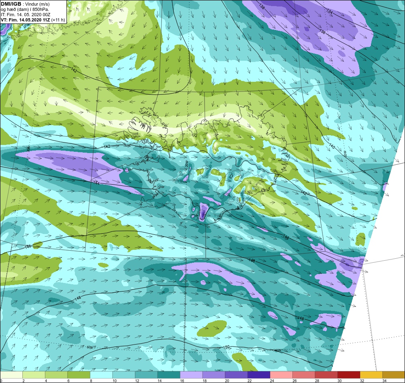
Task: Select the 18–20 m/s purple legend swatch
Action: point(213,375)
